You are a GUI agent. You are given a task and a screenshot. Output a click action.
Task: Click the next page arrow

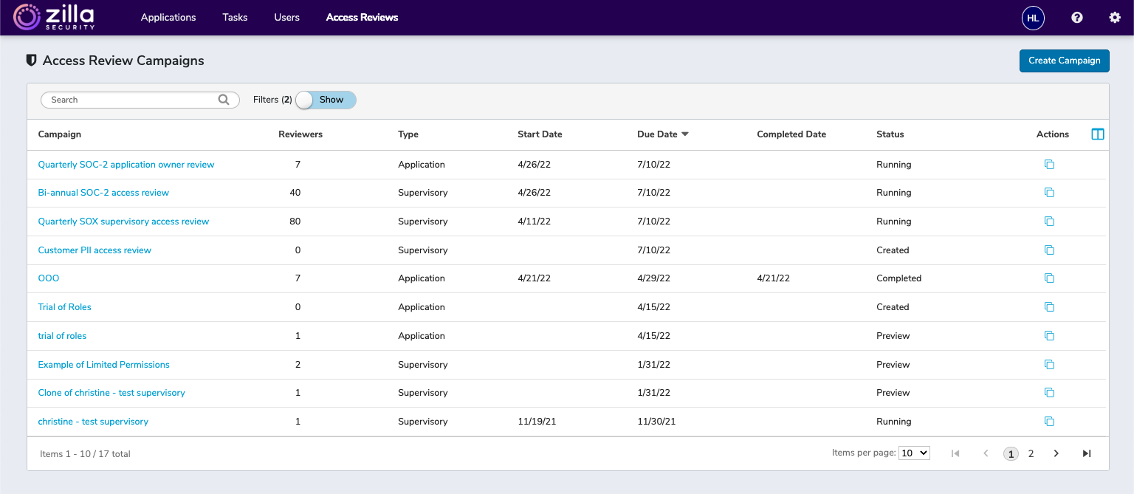pyautogui.click(x=1056, y=453)
